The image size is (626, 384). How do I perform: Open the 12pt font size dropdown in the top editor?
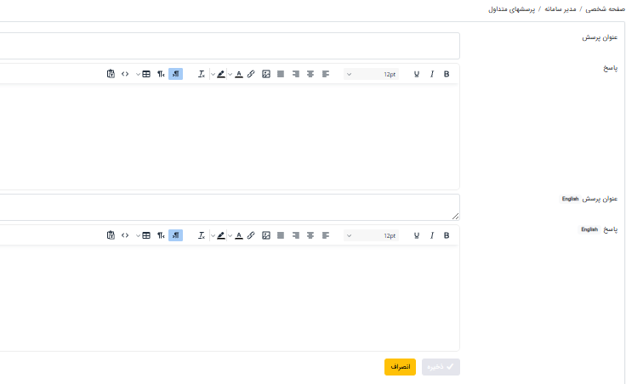[372, 74]
